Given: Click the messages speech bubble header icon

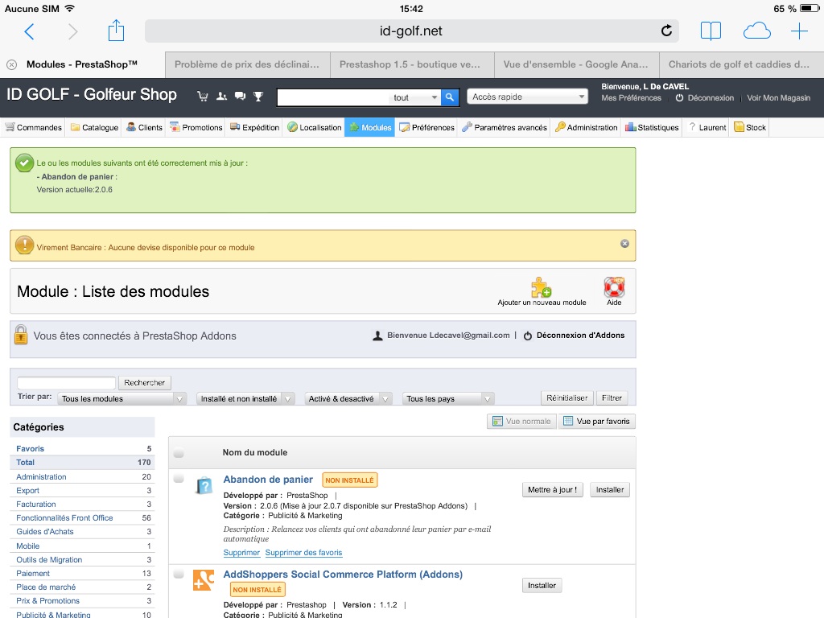Looking at the screenshot, I should pyautogui.click(x=240, y=97).
